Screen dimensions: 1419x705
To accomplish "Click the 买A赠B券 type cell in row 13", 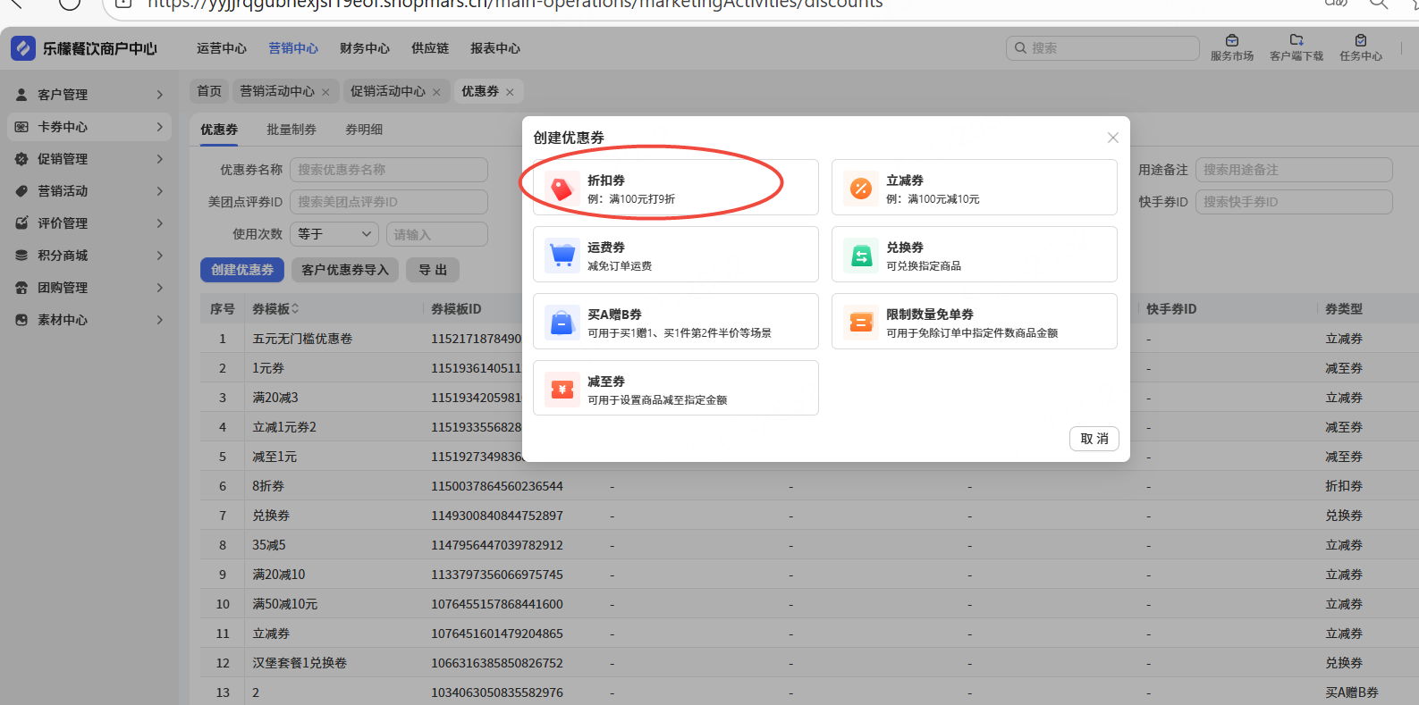I will click(1352, 692).
